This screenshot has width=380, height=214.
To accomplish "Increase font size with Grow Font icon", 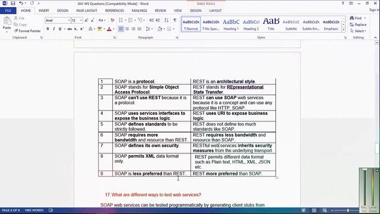I will pyautogui.click(x=86, y=20).
